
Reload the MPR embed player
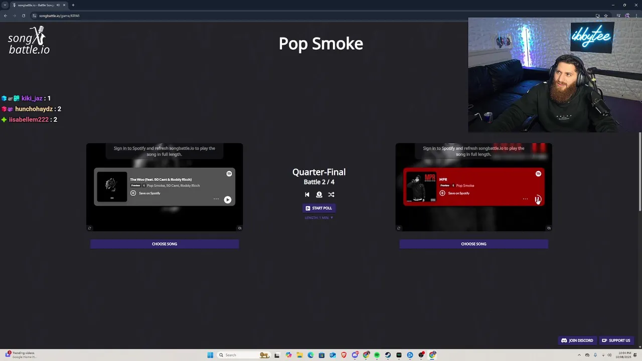pyautogui.click(x=399, y=228)
